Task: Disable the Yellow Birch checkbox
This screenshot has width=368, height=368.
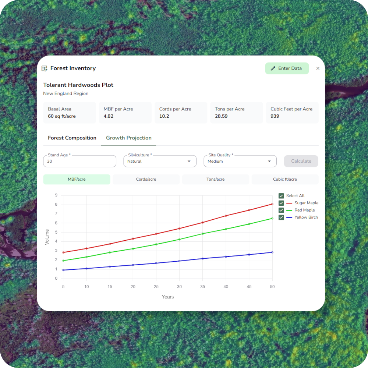Action: (x=281, y=217)
